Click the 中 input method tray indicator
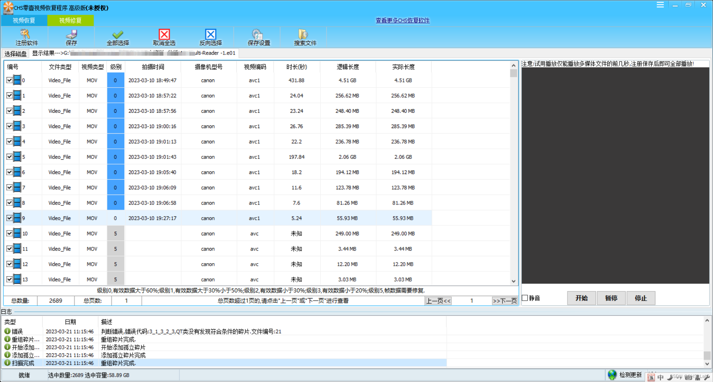The width and height of the screenshot is (713, 382). coord(660,377)
